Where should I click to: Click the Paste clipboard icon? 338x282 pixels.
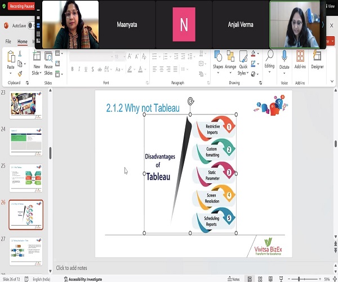tap(11, 57)
